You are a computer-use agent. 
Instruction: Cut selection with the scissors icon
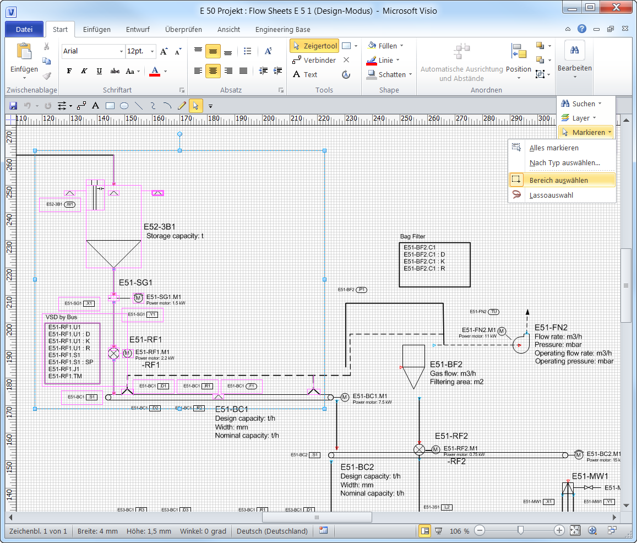(x=47, y=46)
